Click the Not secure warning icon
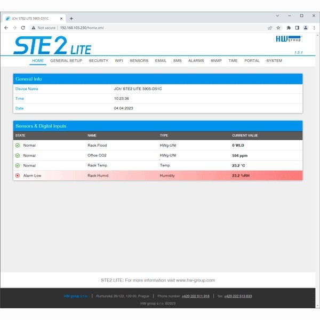320x320 pixels. pos(34,28)
